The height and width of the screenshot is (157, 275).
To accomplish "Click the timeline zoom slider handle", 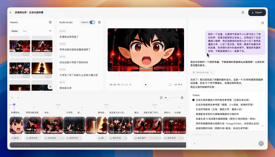I will 168,98.
